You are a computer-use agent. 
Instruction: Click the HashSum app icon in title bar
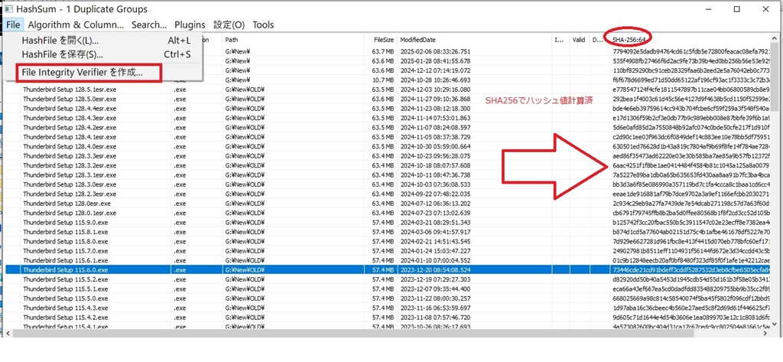(8, 9)
